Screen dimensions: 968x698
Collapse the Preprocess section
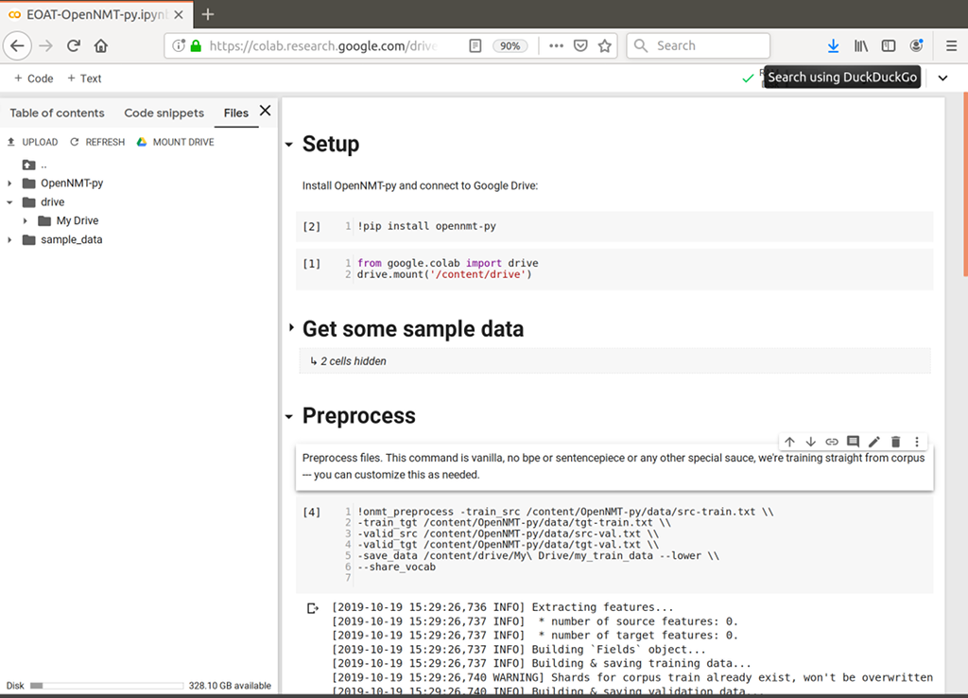tap(289, 417)
